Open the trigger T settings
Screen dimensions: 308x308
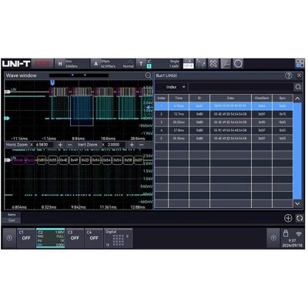click(159, 64)
